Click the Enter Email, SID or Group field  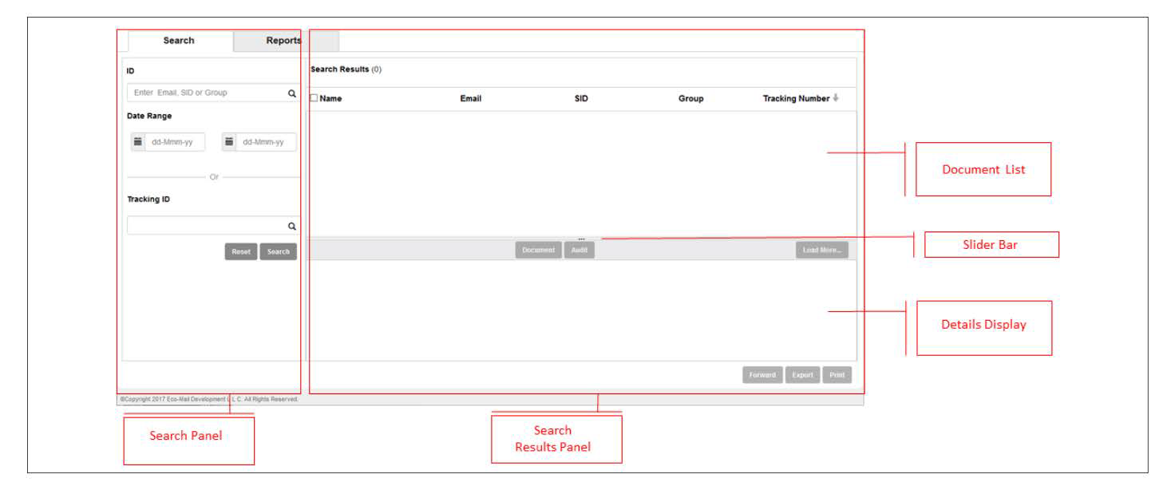(206, 93)
